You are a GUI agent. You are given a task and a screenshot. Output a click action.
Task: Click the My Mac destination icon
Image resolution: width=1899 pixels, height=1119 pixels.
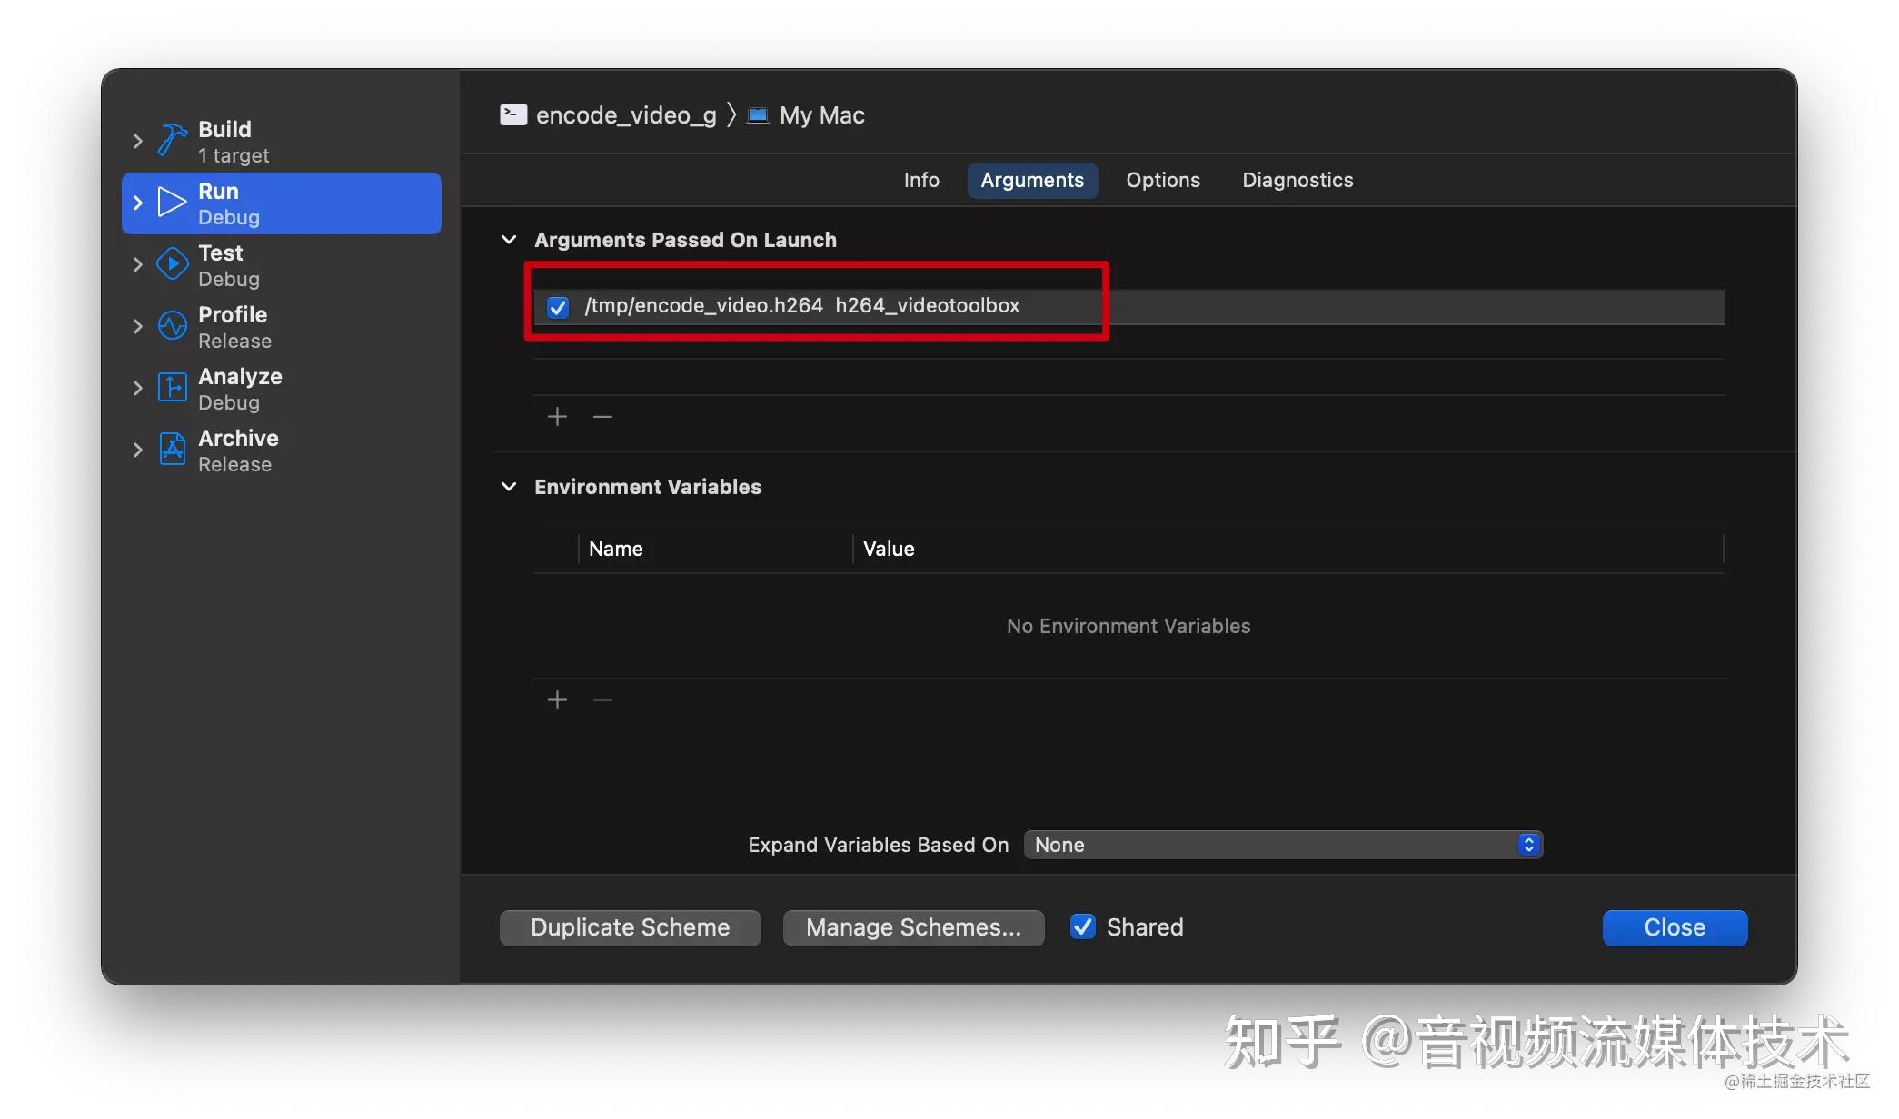[x=757, y=114]
